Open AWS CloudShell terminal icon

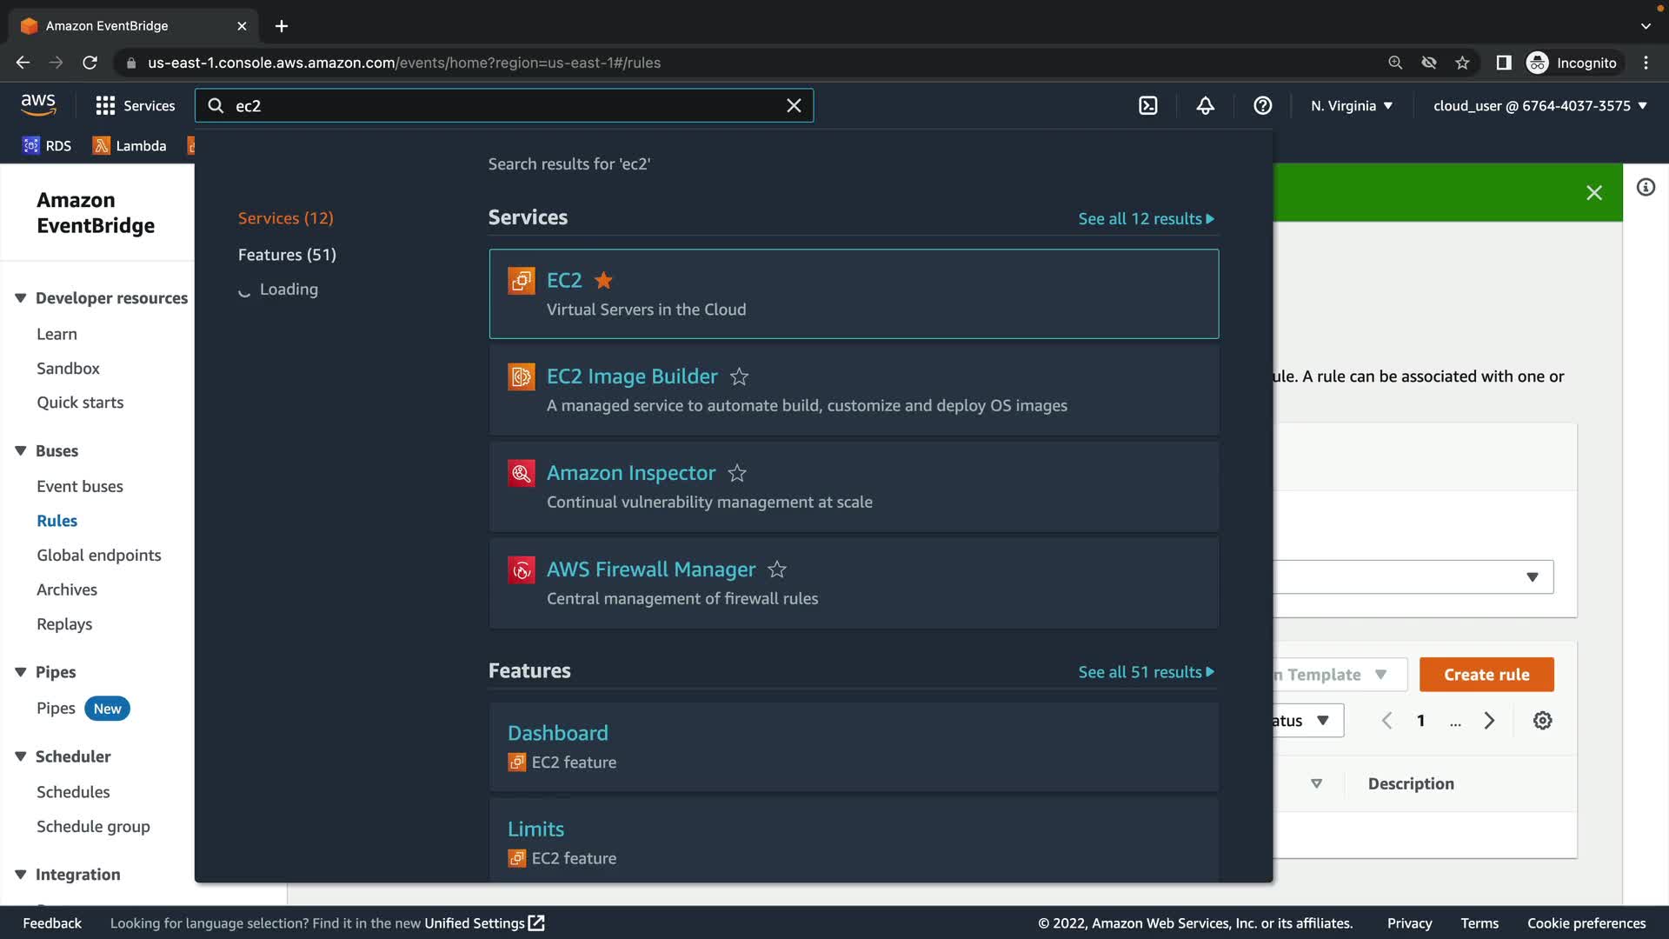click(x=1147, y=105)
